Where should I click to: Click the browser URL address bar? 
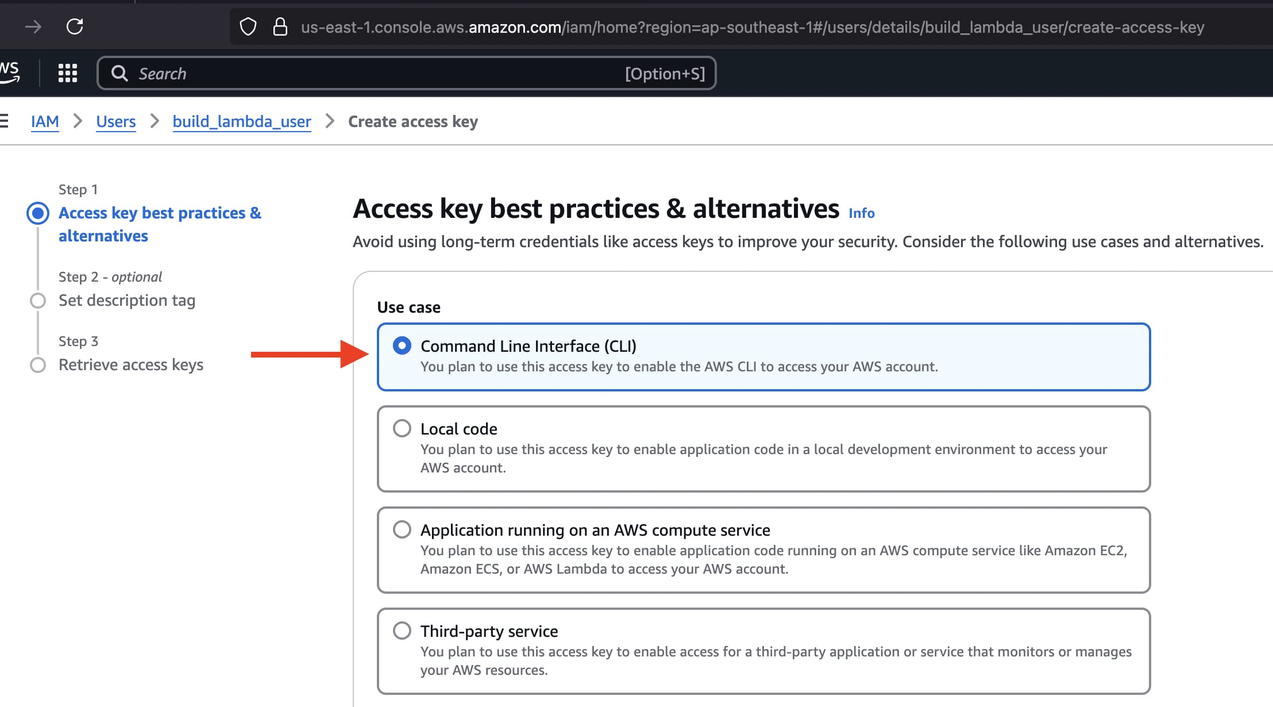point(751,27)
